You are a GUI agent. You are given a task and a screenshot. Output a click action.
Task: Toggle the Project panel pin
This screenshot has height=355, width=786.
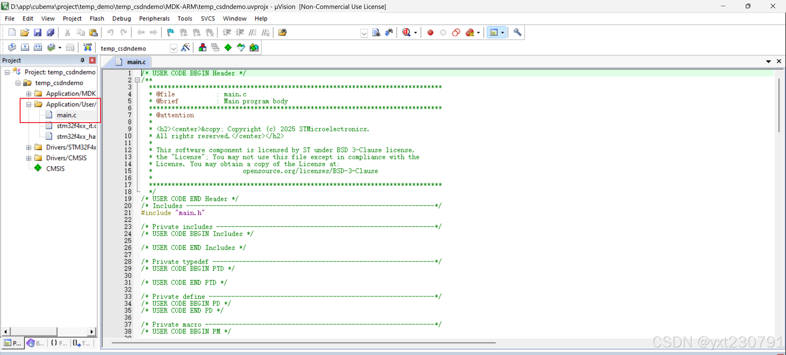(x=82, y=60)
